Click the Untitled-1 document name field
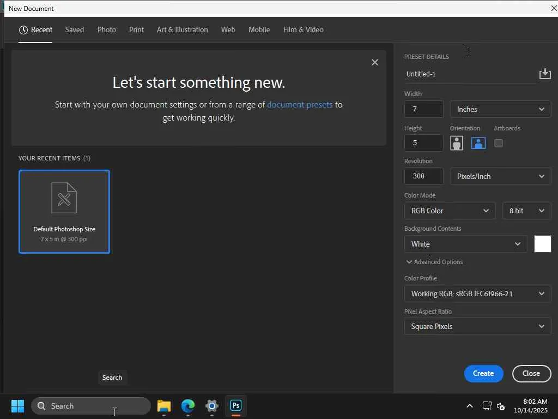The image size is (558, 419). pyautogui.click(x=470, y=74)
